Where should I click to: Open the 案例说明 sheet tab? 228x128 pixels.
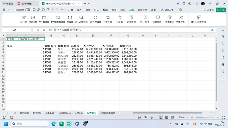coord(24,113)
